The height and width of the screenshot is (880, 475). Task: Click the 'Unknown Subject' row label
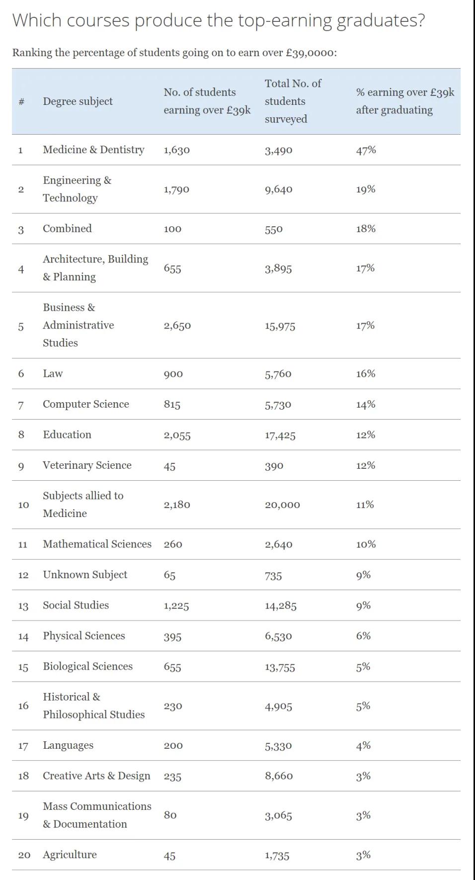[x=85, y=575]
